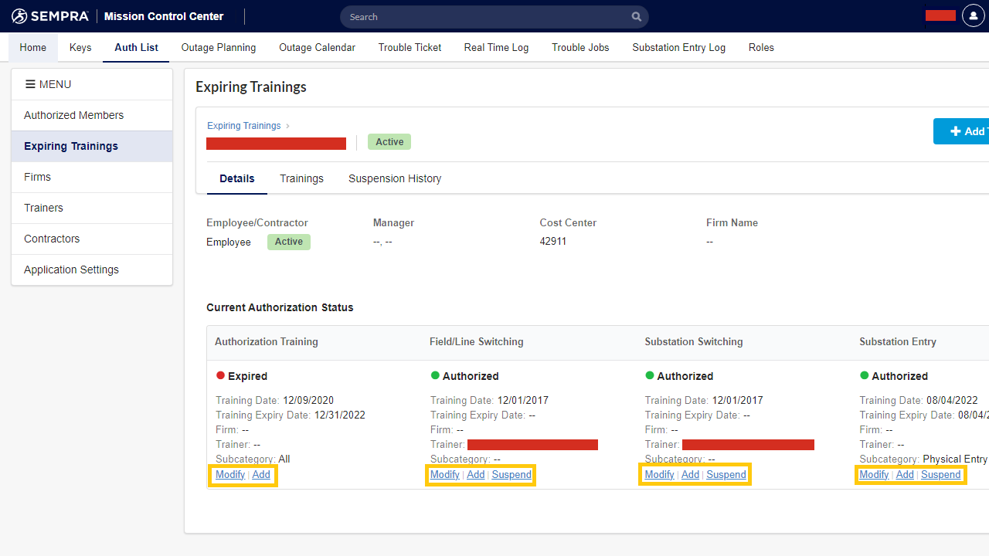Suspend the Substation Entry authorization
Image resolution: width=989 pixels, height=556 pixels.
[x=940, y=475]
